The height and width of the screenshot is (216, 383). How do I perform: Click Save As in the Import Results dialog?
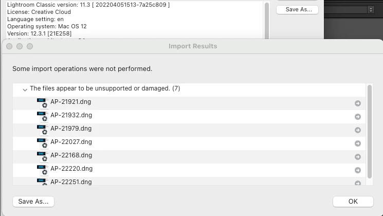(33, 202)
